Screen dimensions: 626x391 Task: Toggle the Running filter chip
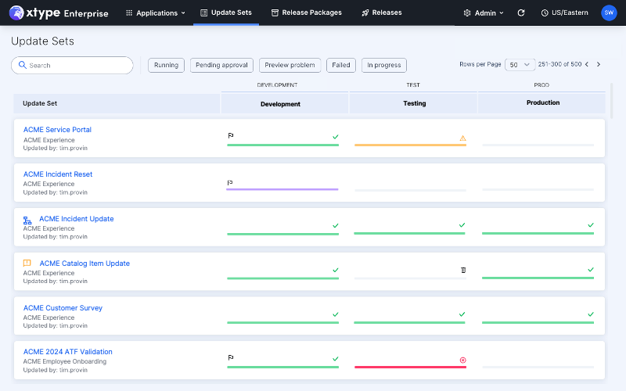coord(166,65)
